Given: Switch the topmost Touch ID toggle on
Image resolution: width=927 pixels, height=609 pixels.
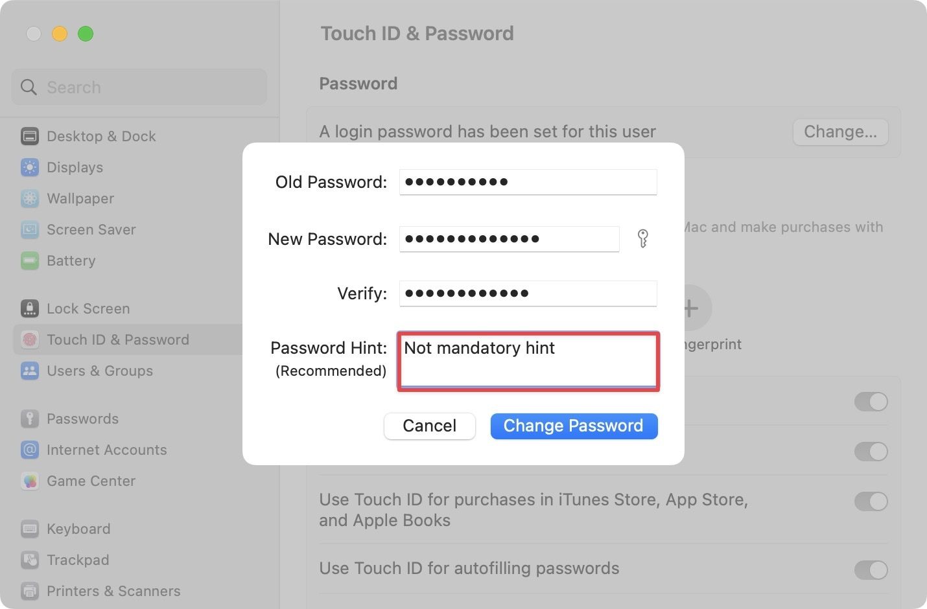Looking at the screenshot, I should [871, 402].
